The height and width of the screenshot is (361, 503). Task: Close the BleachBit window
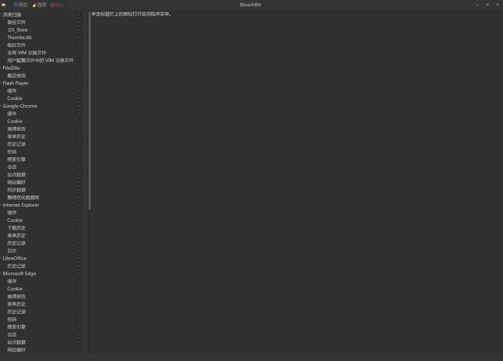coord(498,5)
